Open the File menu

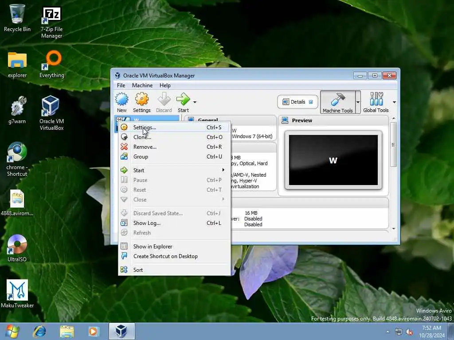click(121, 85)
